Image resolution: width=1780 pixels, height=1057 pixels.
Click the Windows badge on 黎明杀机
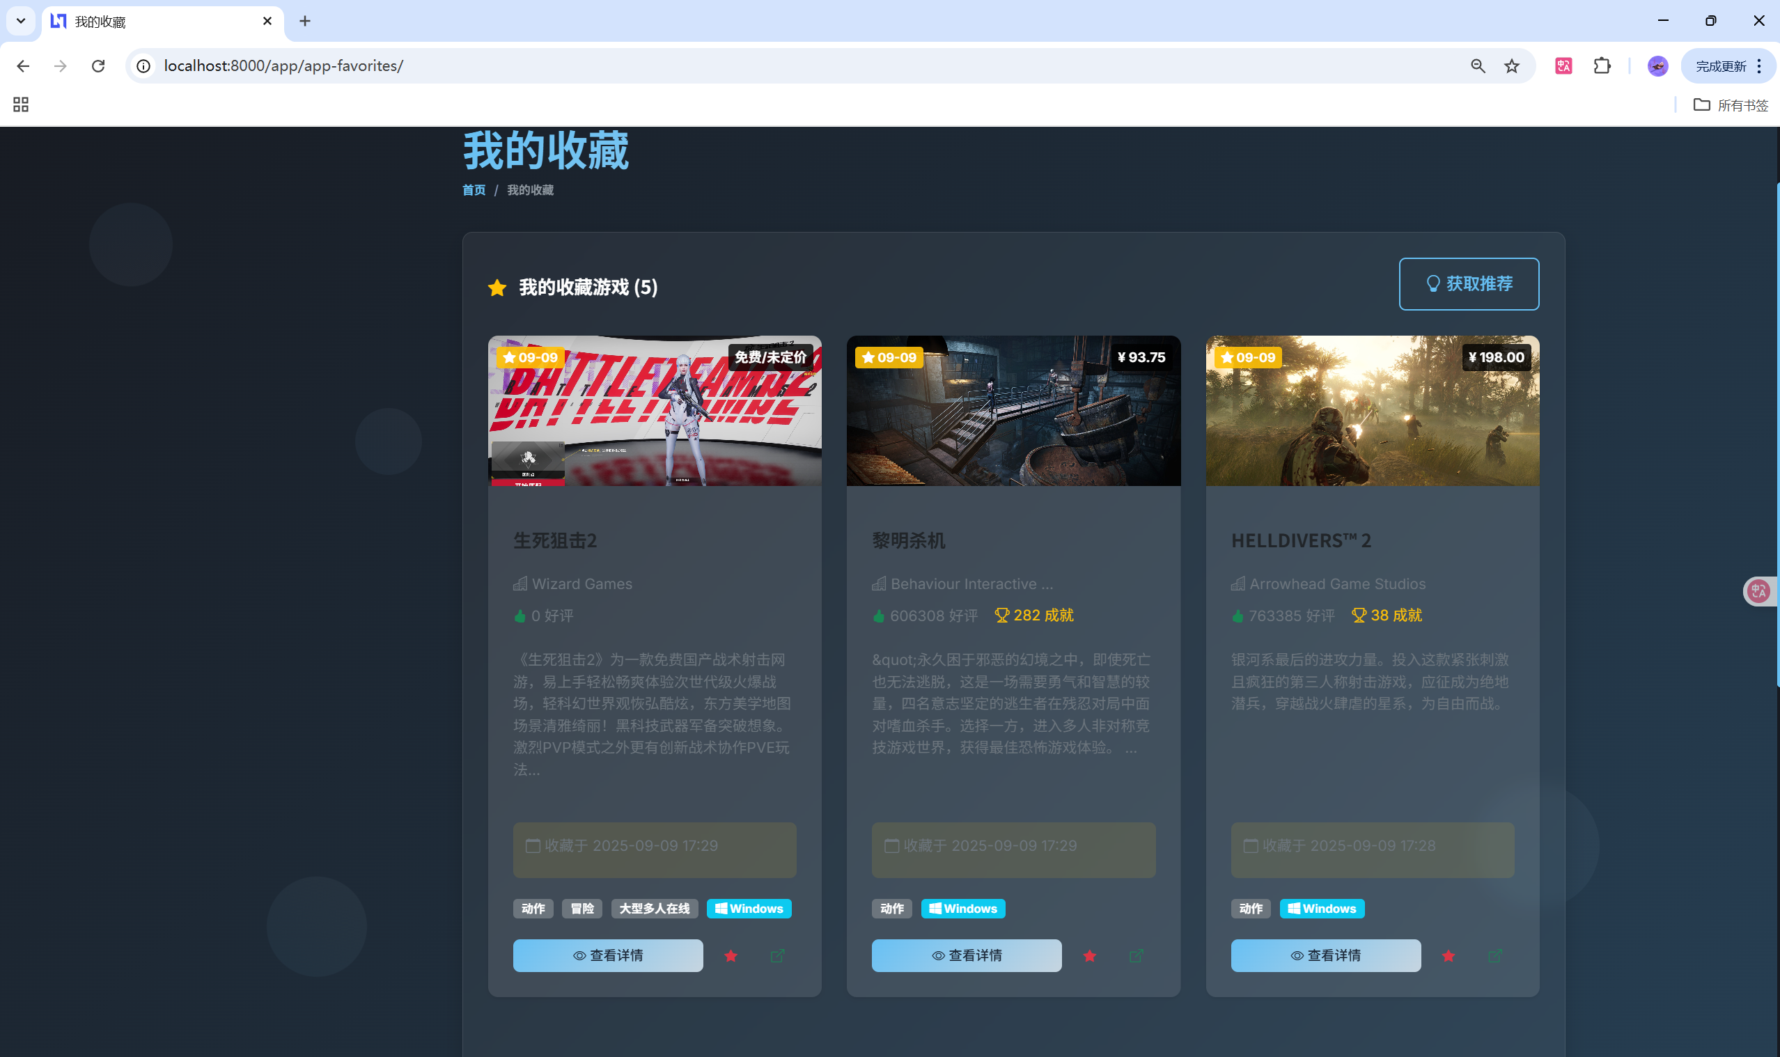963,908
